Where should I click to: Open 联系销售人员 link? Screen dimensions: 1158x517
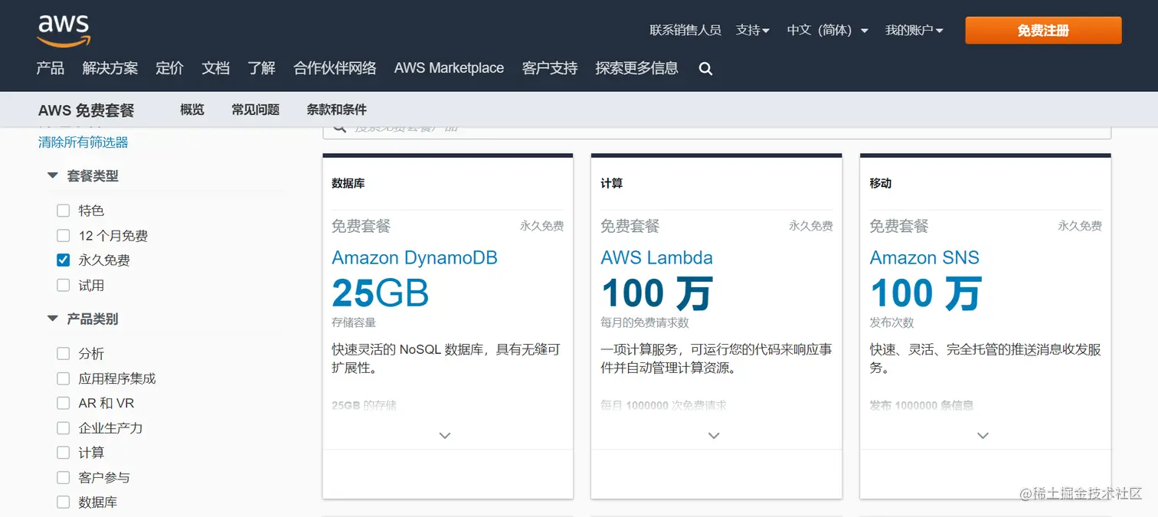tap(685, 31)
